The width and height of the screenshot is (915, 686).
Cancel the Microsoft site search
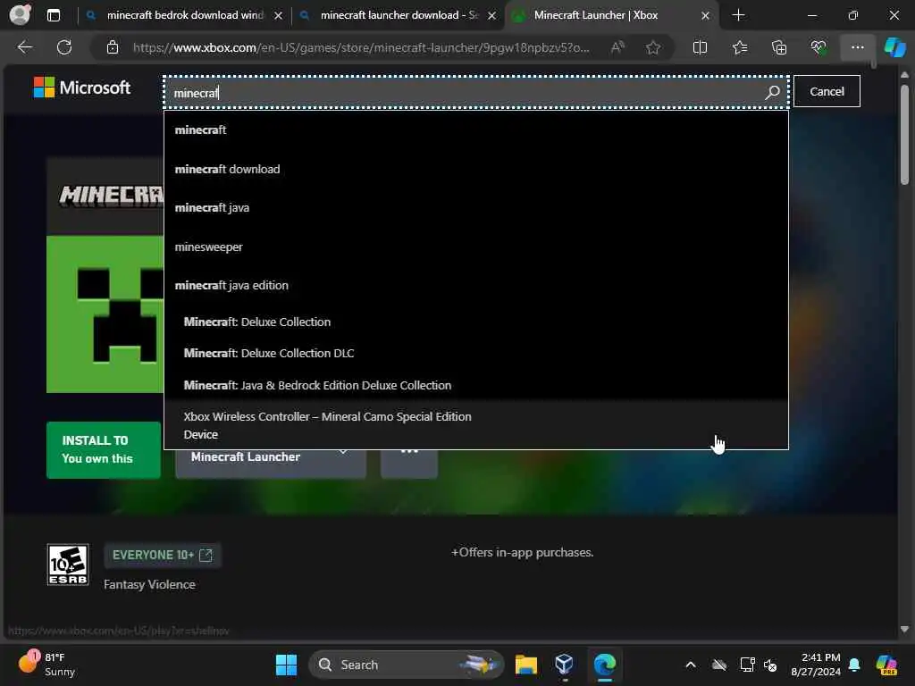[x=827, y=91]
